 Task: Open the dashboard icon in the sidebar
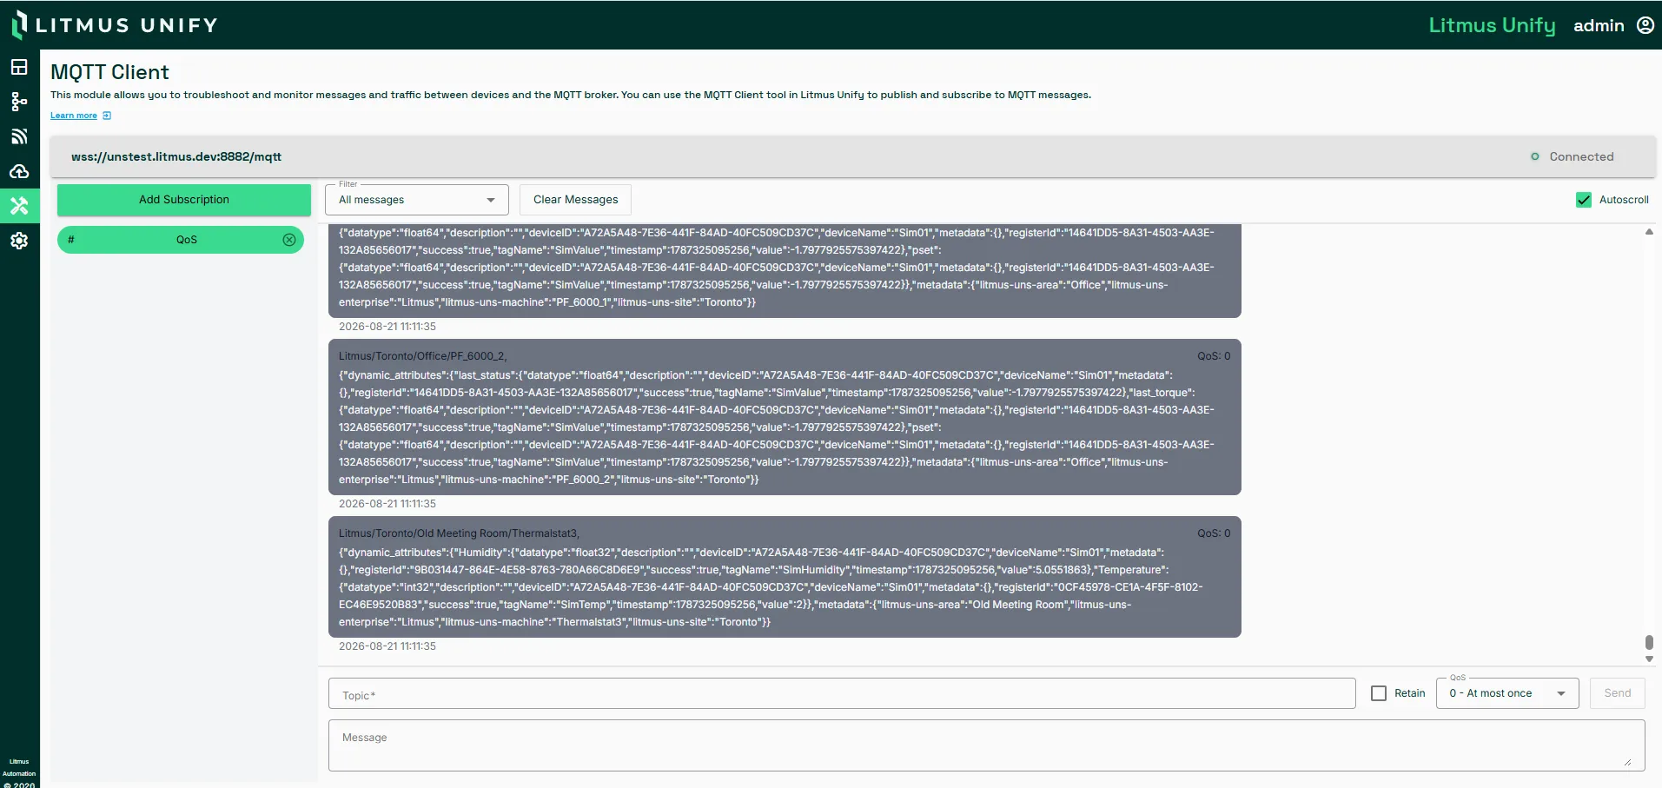19,67
